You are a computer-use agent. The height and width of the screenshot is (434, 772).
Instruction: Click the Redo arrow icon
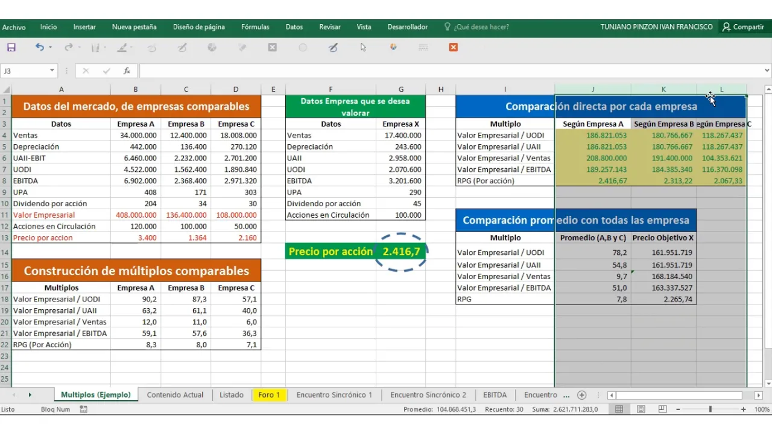pyautogui.click(x=68, y=47)
